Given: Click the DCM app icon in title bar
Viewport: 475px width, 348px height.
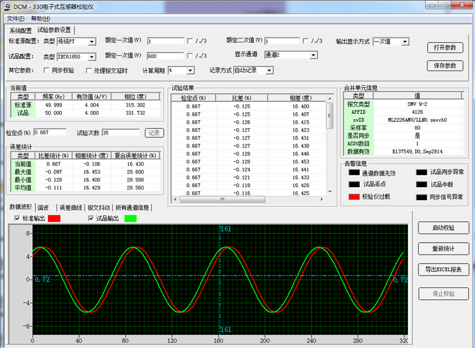Looking at the screenshot, I should point(6,6).
